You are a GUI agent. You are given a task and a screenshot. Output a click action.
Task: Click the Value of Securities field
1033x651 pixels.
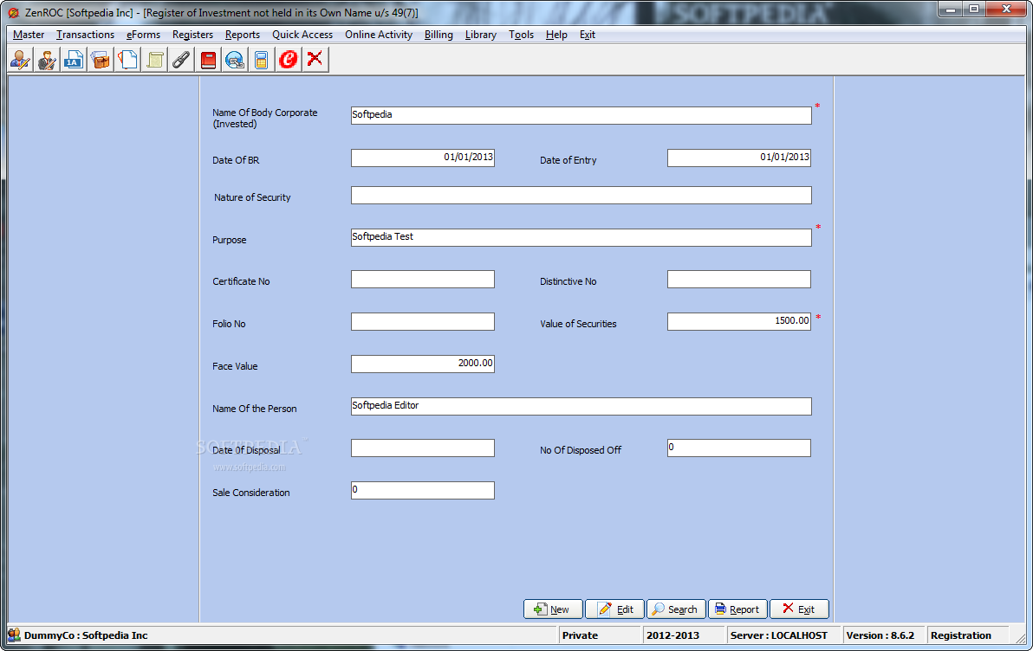point(739,322)
